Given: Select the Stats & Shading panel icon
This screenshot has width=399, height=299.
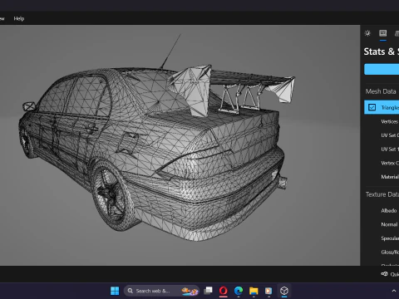Looking at the screenshot, I should coord(383,33).
